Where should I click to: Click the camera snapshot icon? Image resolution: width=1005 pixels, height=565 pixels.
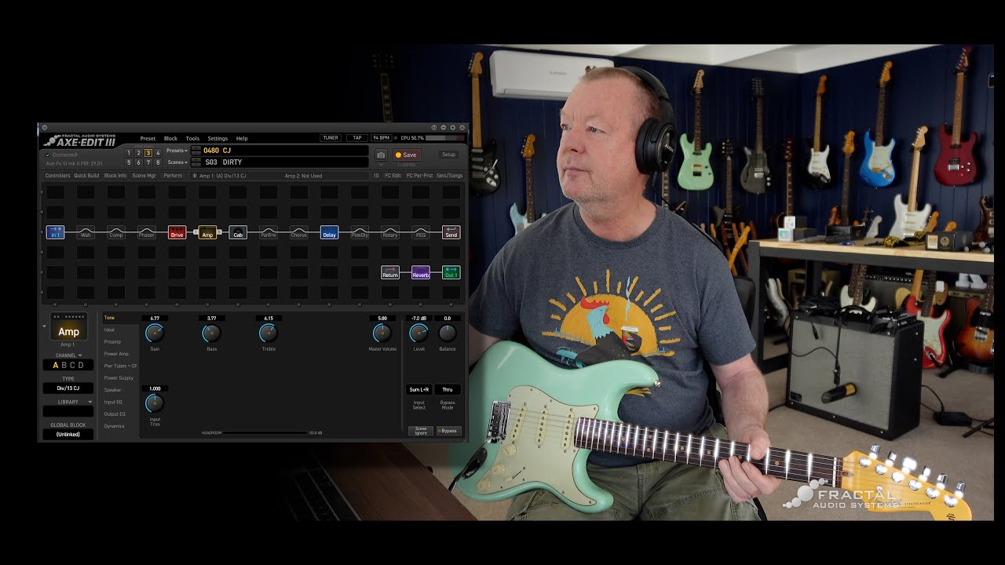(381, 155)
